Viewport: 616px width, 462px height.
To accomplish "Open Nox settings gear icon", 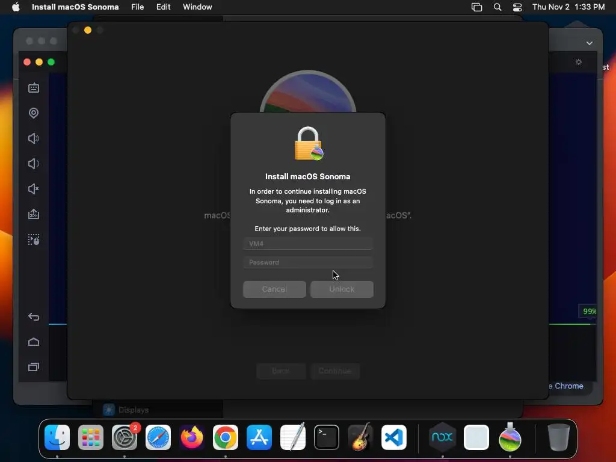I will [579, 62].
